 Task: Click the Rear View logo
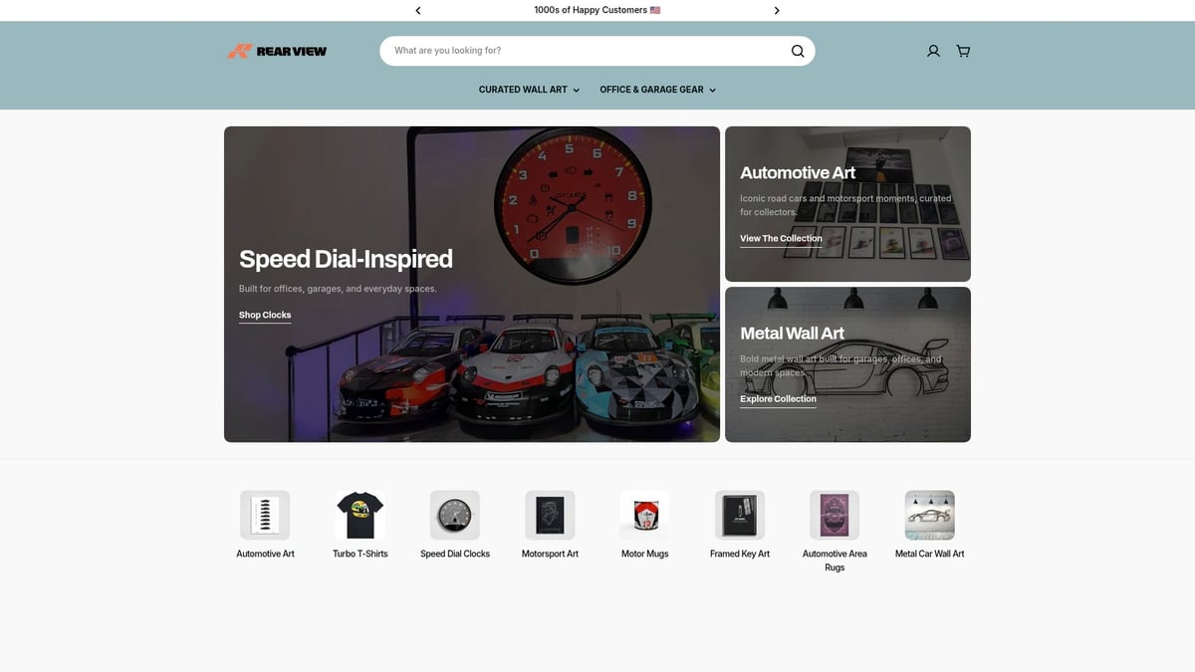tap(277, 51)
